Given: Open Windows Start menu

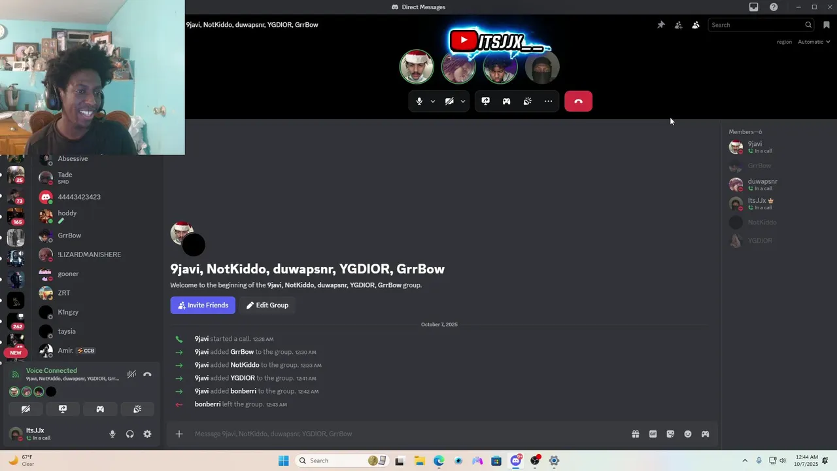Looking at the screenshot, I should (x=283, y=461).
